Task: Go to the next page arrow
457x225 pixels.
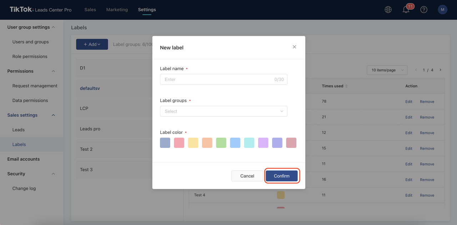Action: [441, 70]
